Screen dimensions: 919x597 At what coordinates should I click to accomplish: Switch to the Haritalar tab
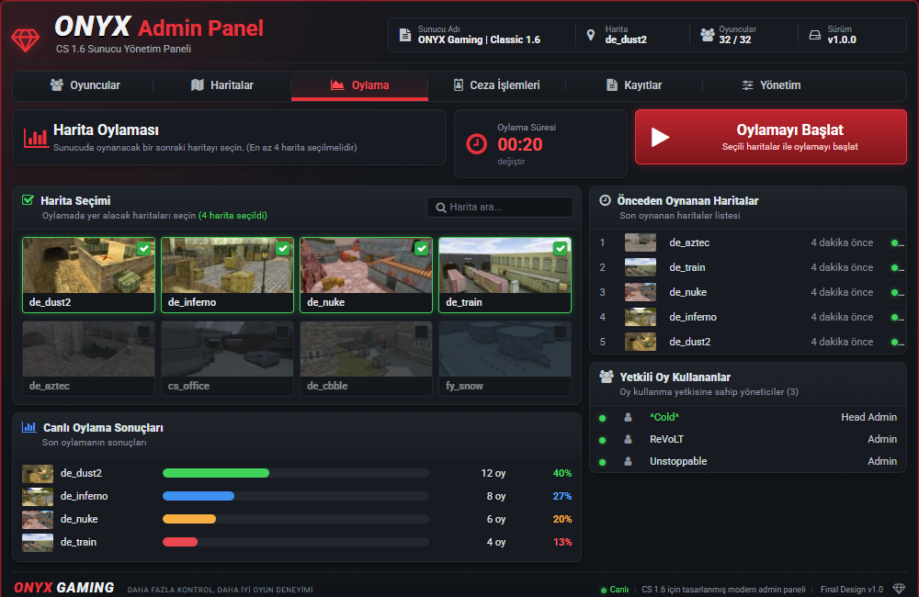coord(222,85)
